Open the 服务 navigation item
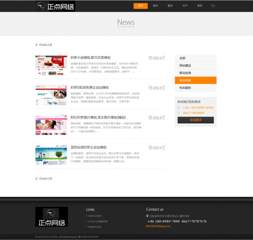The image size is (253, 240). [x=170, y=6]
